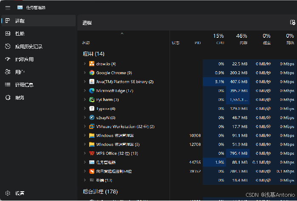Click the VMware Workstation icon

tap(92, 126)
